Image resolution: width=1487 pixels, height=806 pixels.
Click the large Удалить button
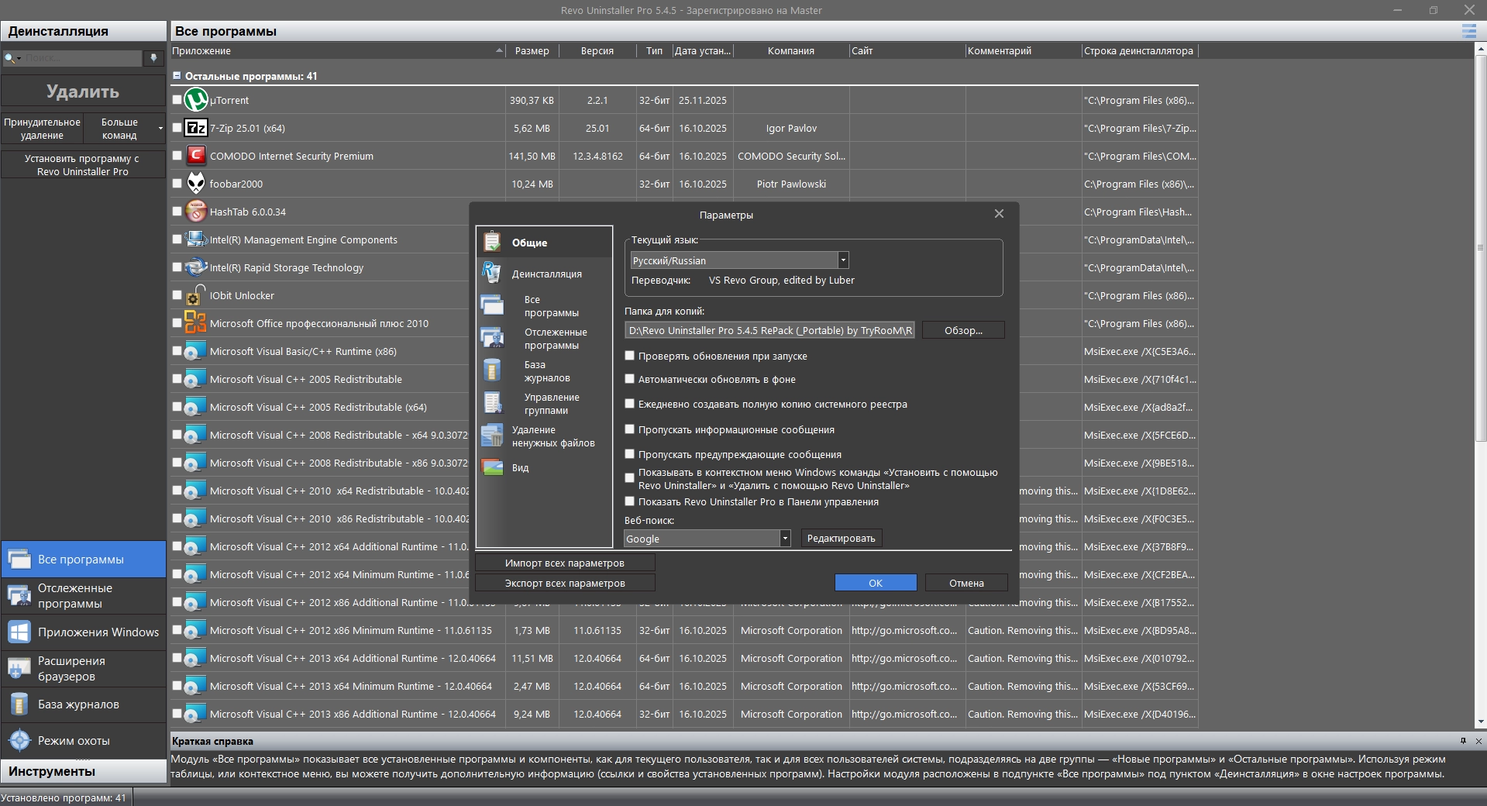pos(83,91)
